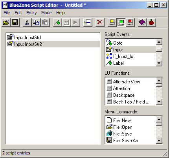Copy entry using the Copy toolbar icon
169x158 pixels.
pos(36,23)
